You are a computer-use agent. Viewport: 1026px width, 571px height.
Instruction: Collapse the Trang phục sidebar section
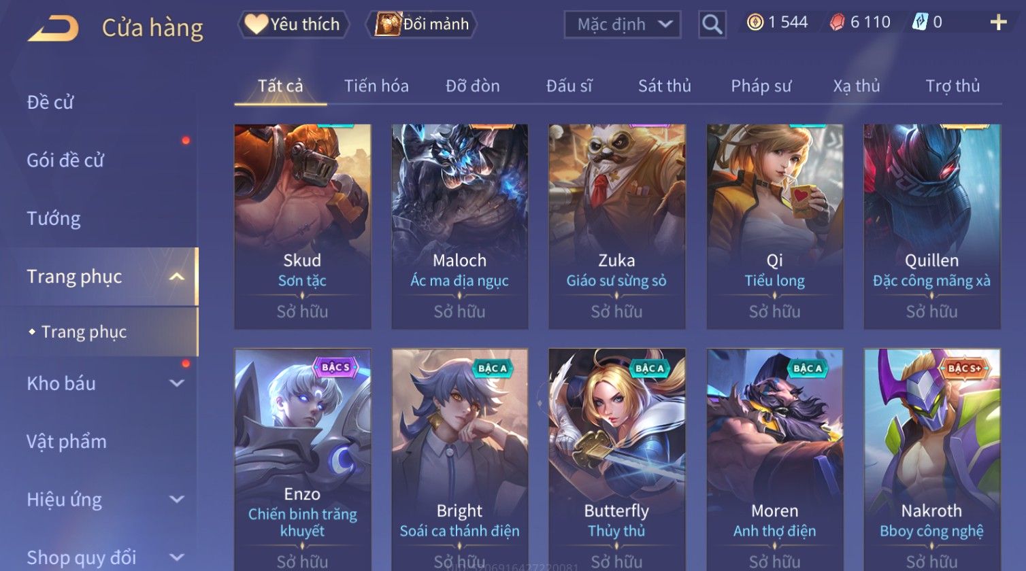coord(176,277)
